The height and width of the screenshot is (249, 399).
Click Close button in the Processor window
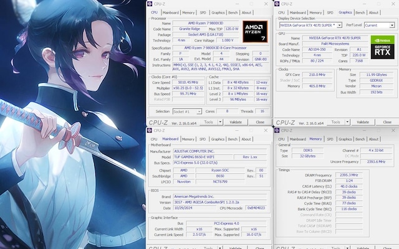pos(260,122)
